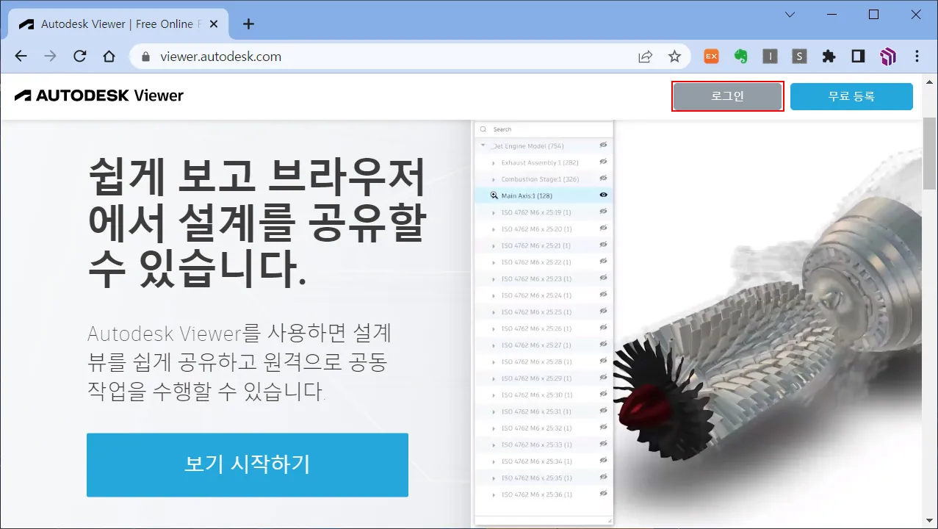Toggle the browser side panel
This screenshot has height=529, width=938.
(x=858, y=56)
